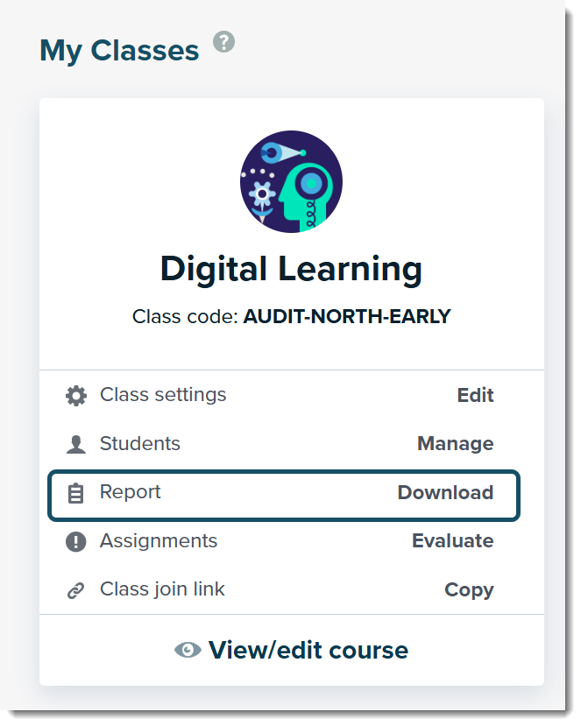Select the class code AUDIT-NORTH-EARLY
The height and width of the screenshot is (726, 581).
coord(347,317)
